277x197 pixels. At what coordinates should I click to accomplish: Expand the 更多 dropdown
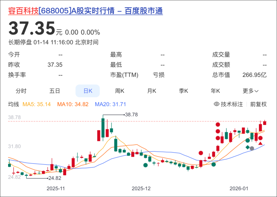[250, 91]
